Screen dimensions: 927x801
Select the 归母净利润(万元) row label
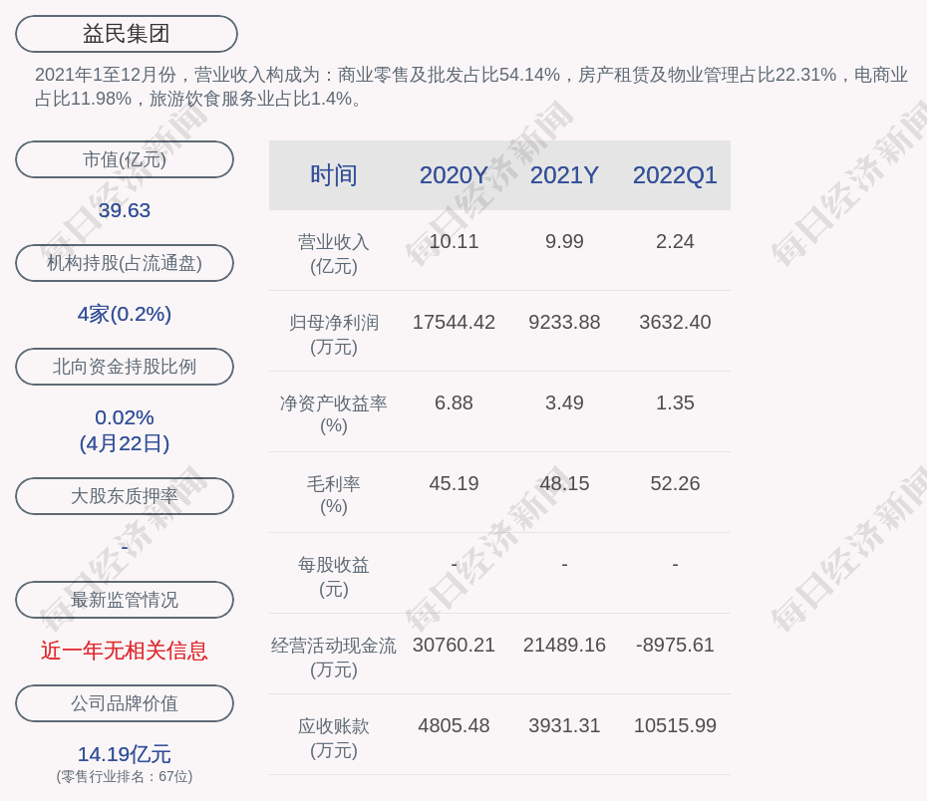334,335
